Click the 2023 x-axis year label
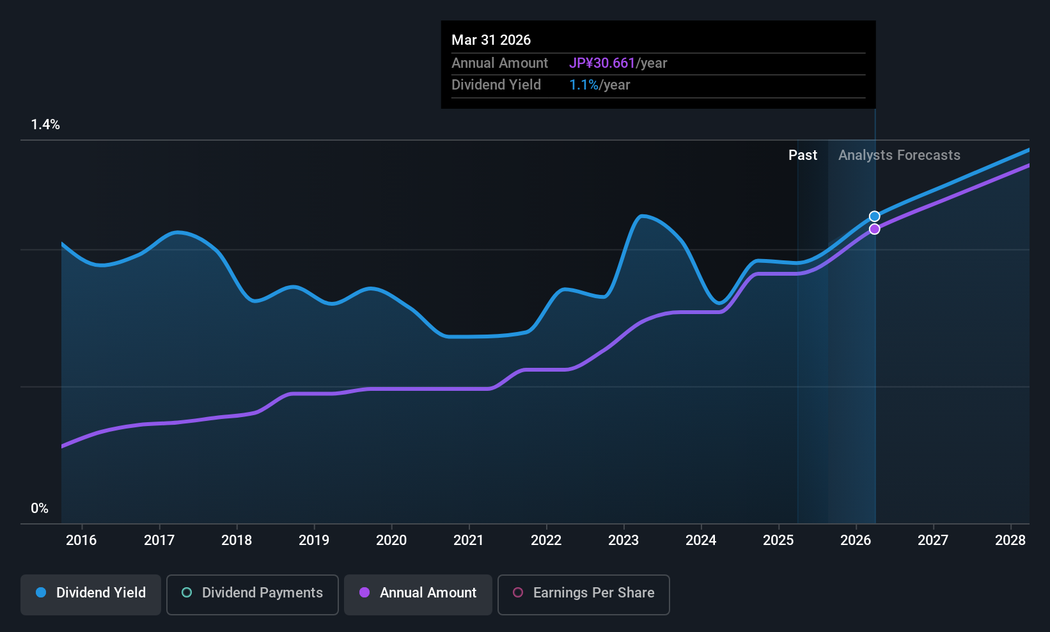This screenshot has width=1050, height=632. point(623,540)
